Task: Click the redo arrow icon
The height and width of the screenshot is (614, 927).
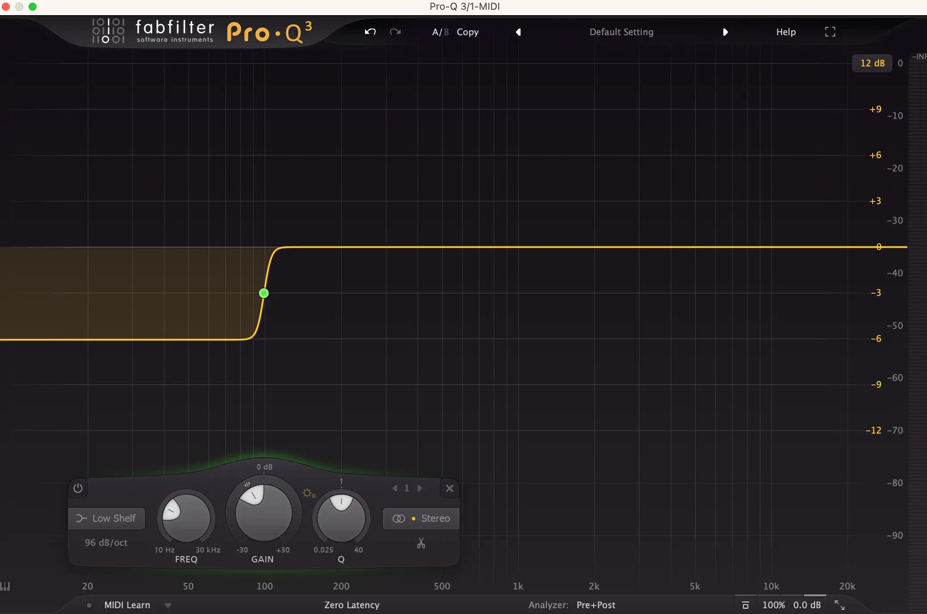Action: [395, 32]
